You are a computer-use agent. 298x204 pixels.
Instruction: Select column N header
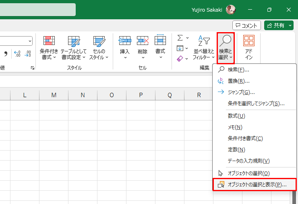pyautogui.click(x=83, y=95)
